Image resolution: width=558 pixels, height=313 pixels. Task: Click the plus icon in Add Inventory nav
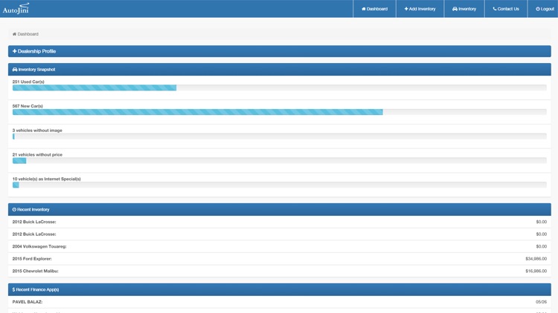tap(406, 9)
